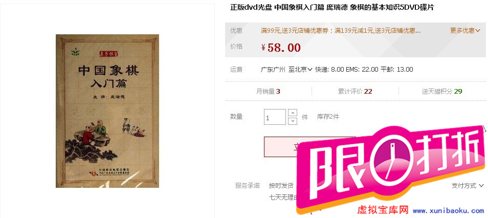Image resolution: width=488 pixels, height=218 pixels.
Task: Open the 累计评价 22 reviews tab
Action: coord(355,91)
